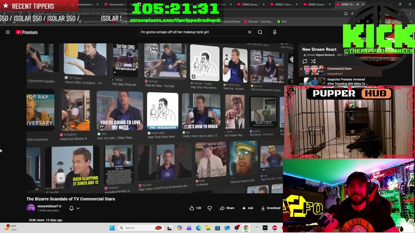This screenshot has width=415, height=233.
Task: Open Task View on the taskbar
Action: (x=170, y=228)
